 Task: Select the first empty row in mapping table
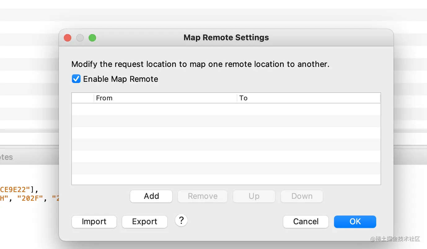pyautogui.click(x=226, y=109)
